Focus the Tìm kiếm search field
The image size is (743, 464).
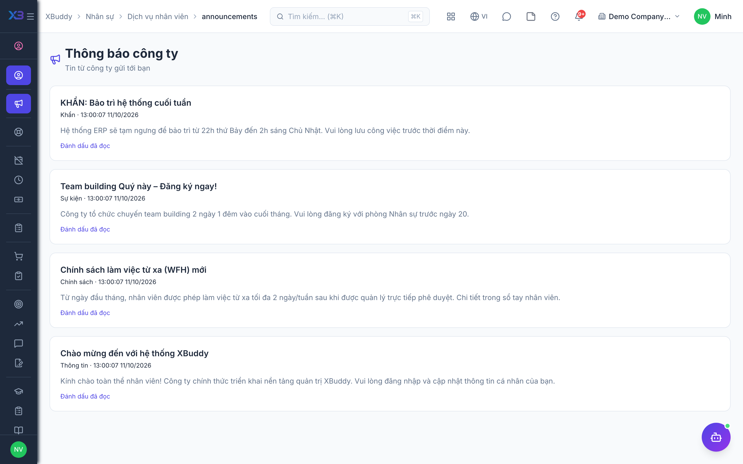pyautogui.click(x=349, y=16)
